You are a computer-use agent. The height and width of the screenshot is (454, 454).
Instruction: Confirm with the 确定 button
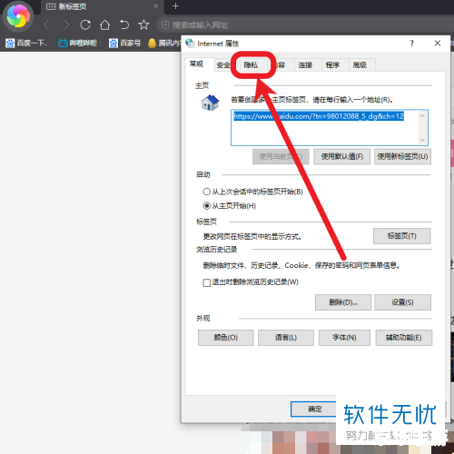pos(313,410)
